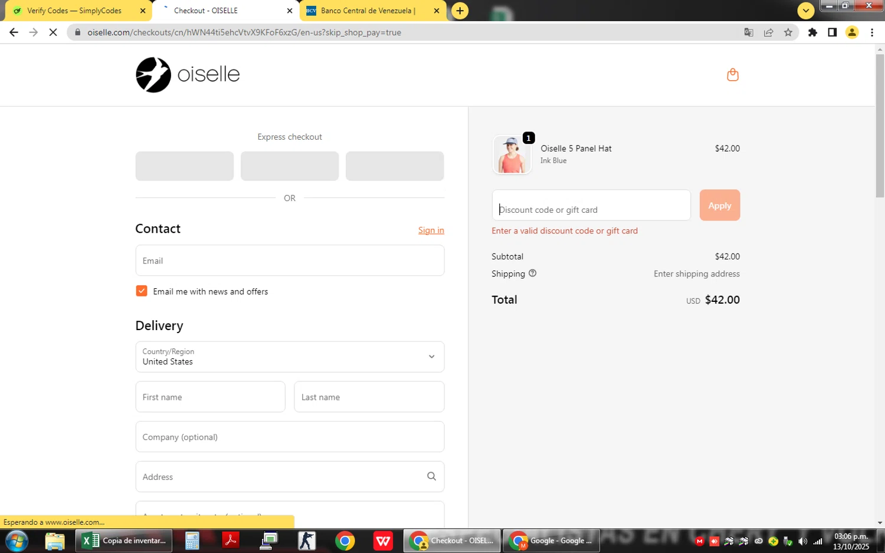Click the Oiselle 5 Panel Hat product name

(x=576, y=149)
